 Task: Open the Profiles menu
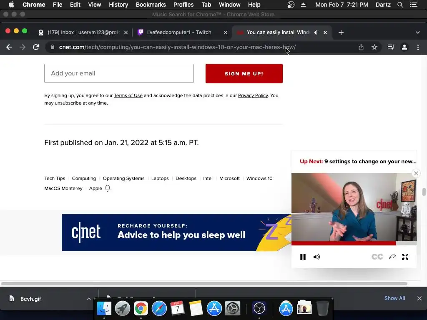tap(183, 5)
